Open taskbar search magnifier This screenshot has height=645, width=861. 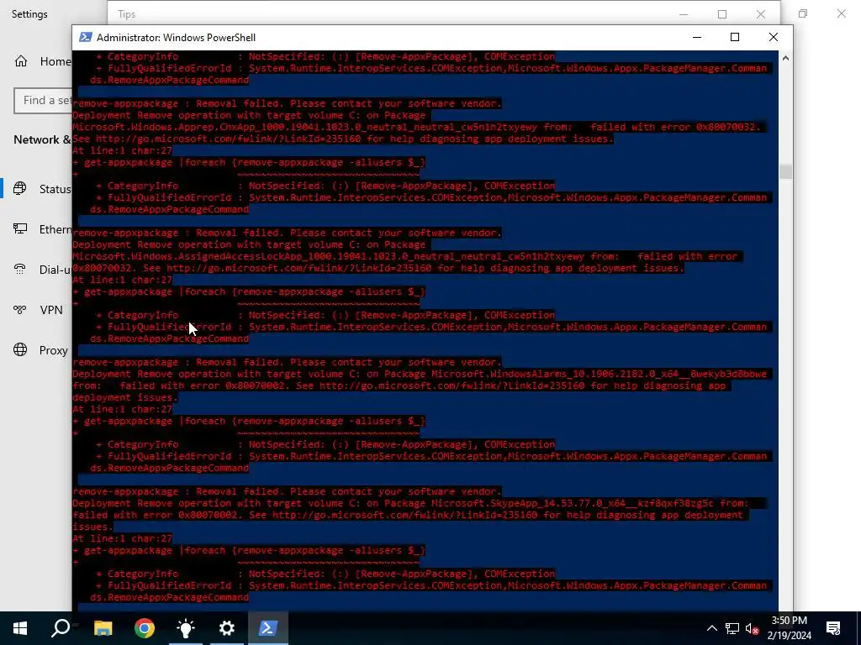[x=61, y=628]
